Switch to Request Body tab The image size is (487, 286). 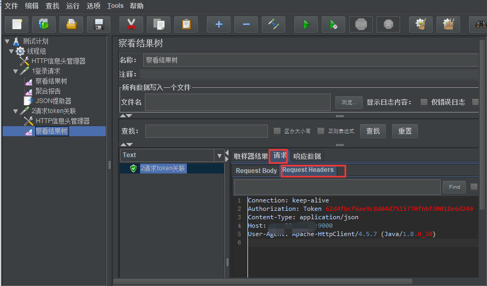tap(256, 171)
